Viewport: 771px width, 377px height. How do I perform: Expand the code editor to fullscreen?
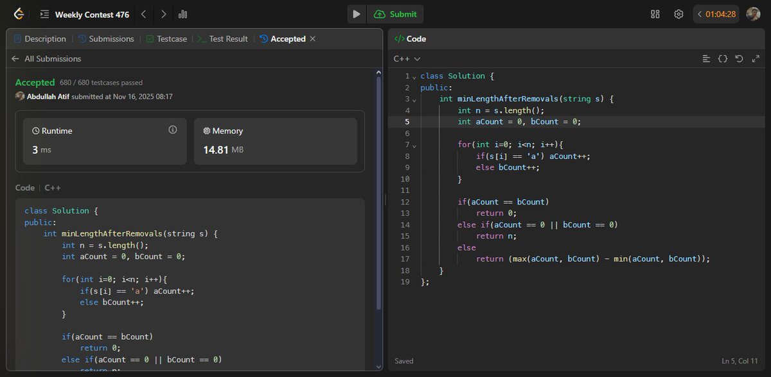[756, 59]
